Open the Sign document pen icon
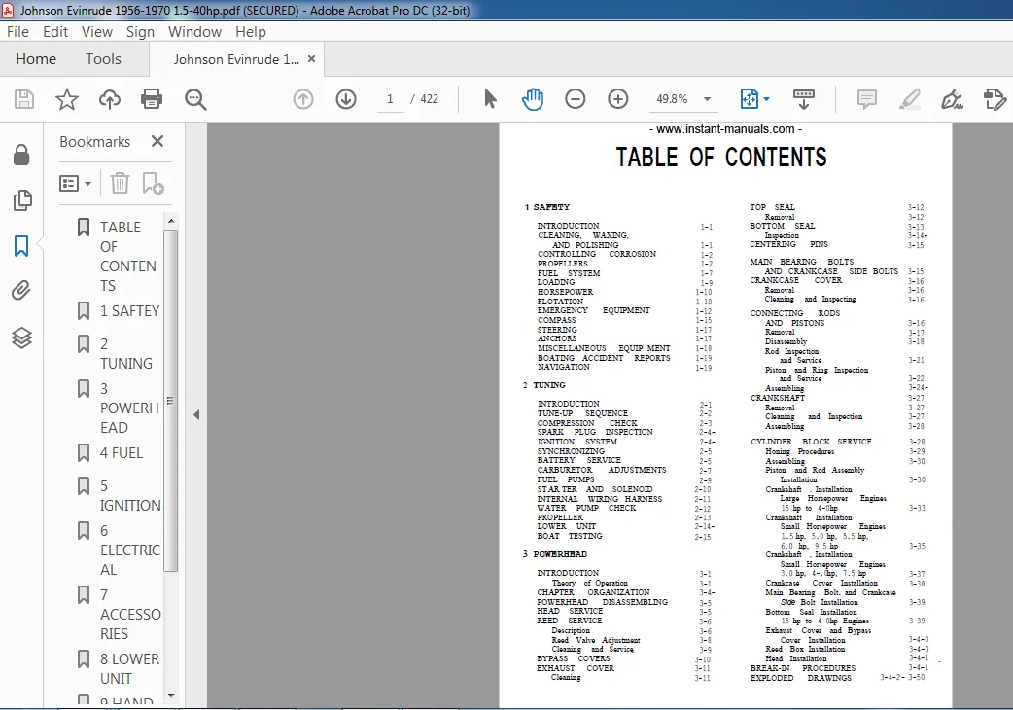 coord(953,99)
